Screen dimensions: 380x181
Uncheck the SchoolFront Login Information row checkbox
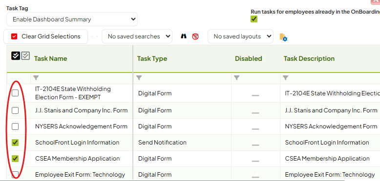15,143
